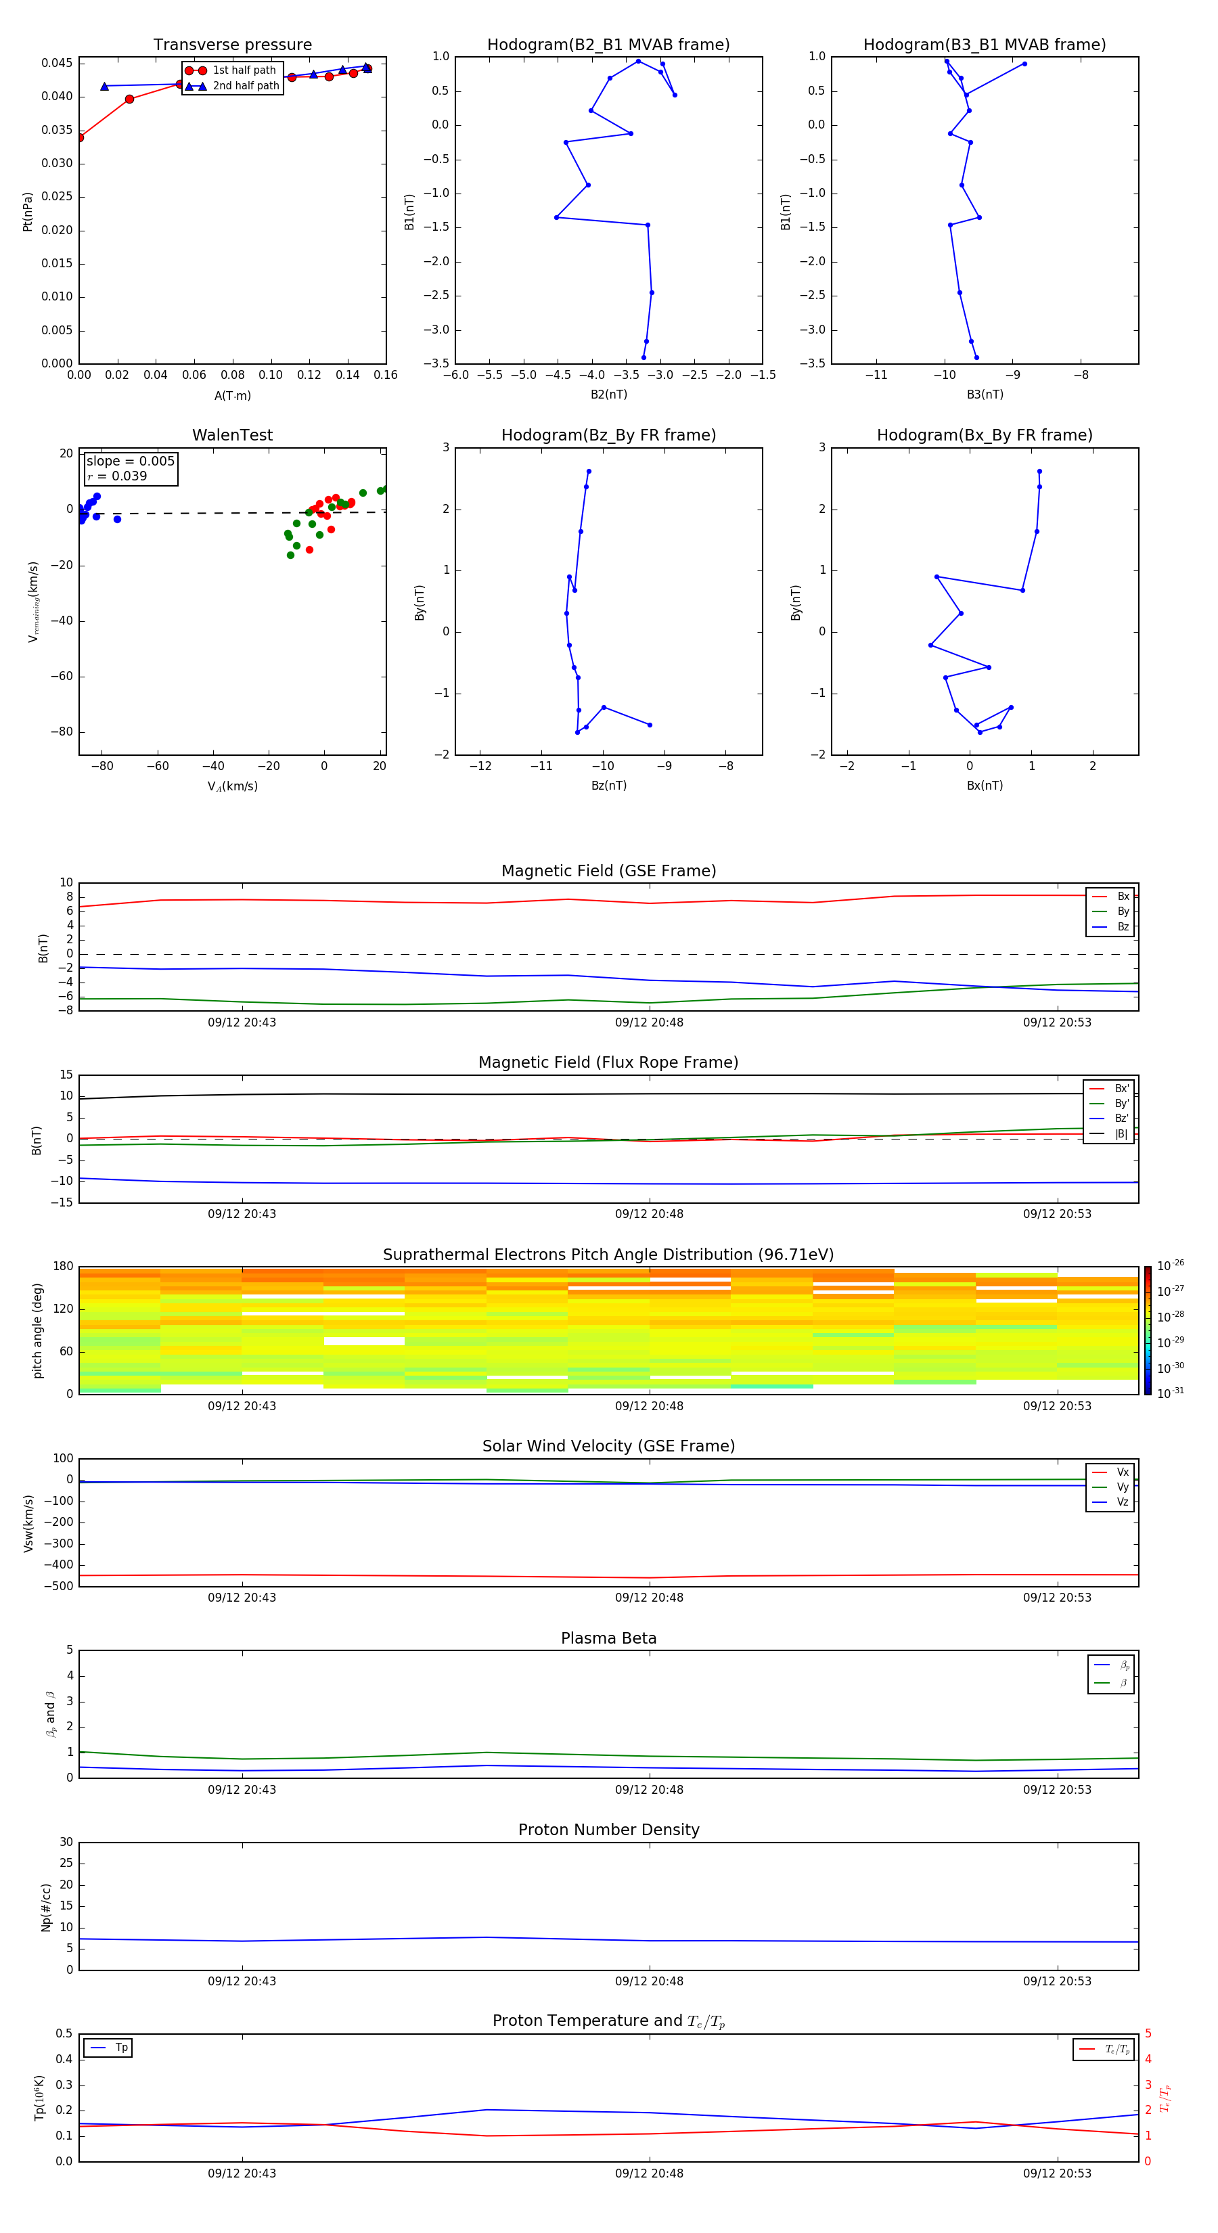The width and height of the screenshot is (1218, 2233).
Task: Click the '2nd half path' legend entry
Action: 232,86
